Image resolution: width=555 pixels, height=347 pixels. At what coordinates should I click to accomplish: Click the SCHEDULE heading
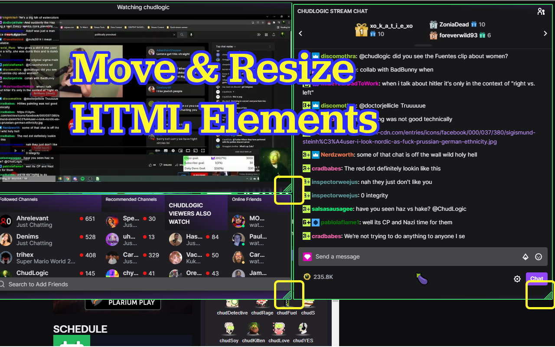(80, 329)
